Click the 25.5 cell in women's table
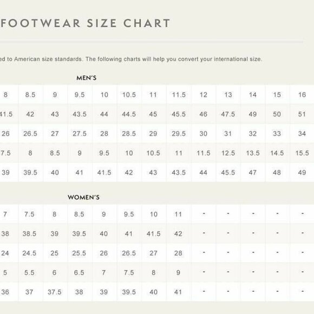Image resolution: width=314 pixels, height=314 pixels. click(79, 253)
